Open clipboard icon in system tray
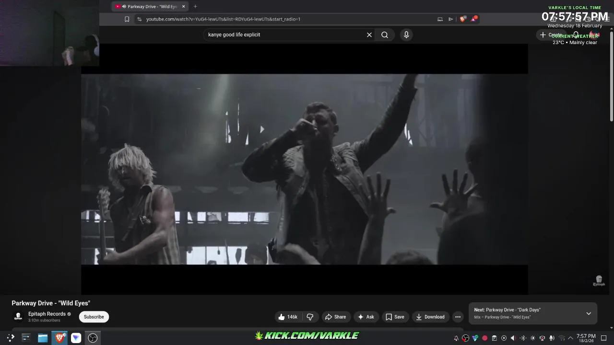The width and height of the screenshot is (614, 345). tap(494, 338)
